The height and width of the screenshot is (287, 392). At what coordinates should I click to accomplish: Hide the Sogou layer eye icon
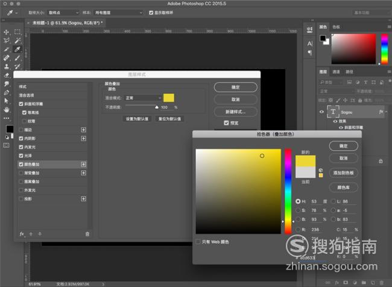tap(322, 112)
